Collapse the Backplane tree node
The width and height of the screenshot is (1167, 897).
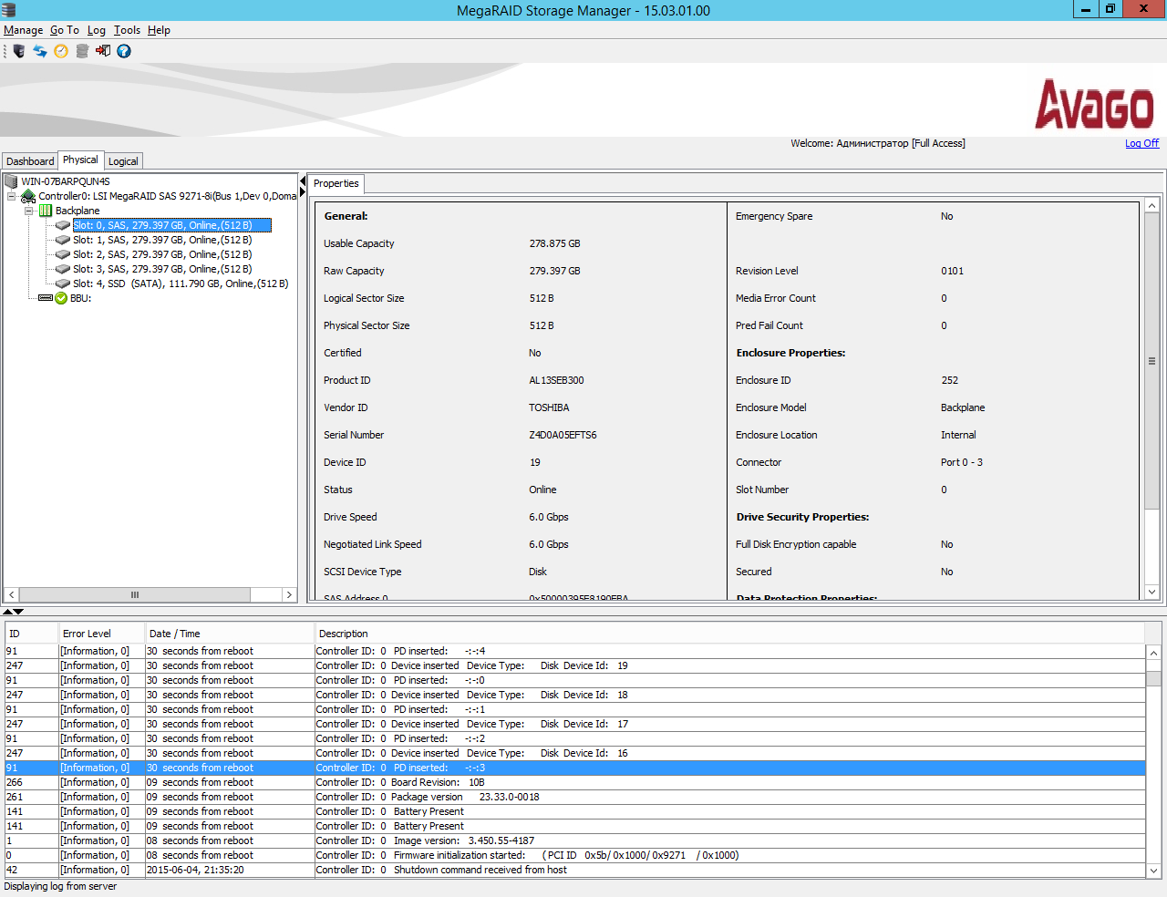28,211
